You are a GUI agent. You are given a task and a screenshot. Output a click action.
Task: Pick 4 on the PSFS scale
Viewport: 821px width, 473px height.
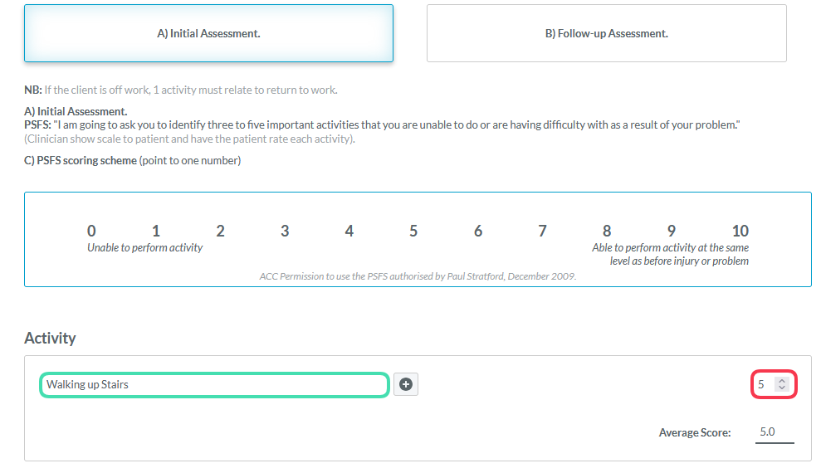[349, 232]
